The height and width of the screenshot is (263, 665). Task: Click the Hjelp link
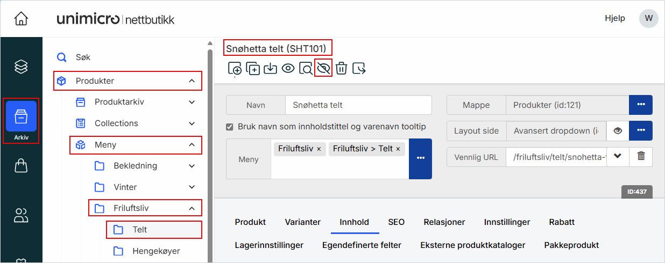614,18
